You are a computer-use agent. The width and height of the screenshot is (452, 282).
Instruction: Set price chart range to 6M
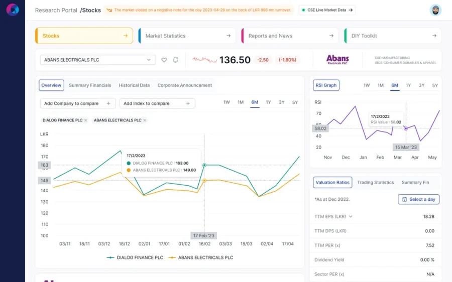255,102
